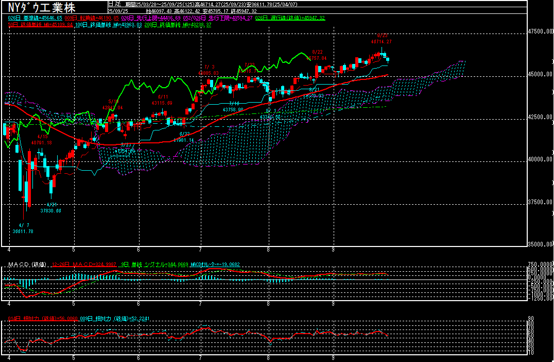
Task: Click the 9日 単純 シグナル label
Action: [x=155, y=265]
